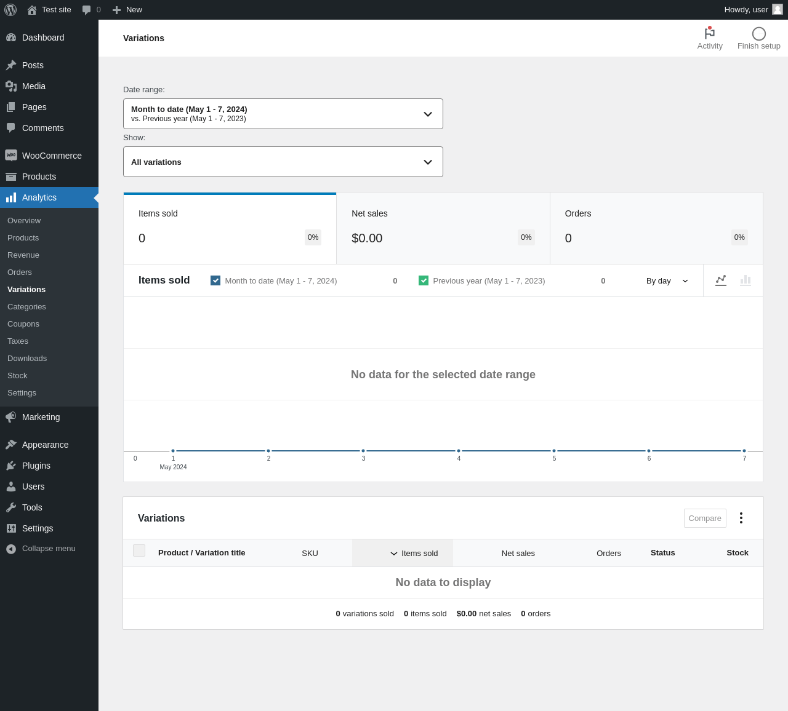Viewport: 788px width, 711px height.
Task: Open the By day interval dropdown
Action: [x=667, y=281]
